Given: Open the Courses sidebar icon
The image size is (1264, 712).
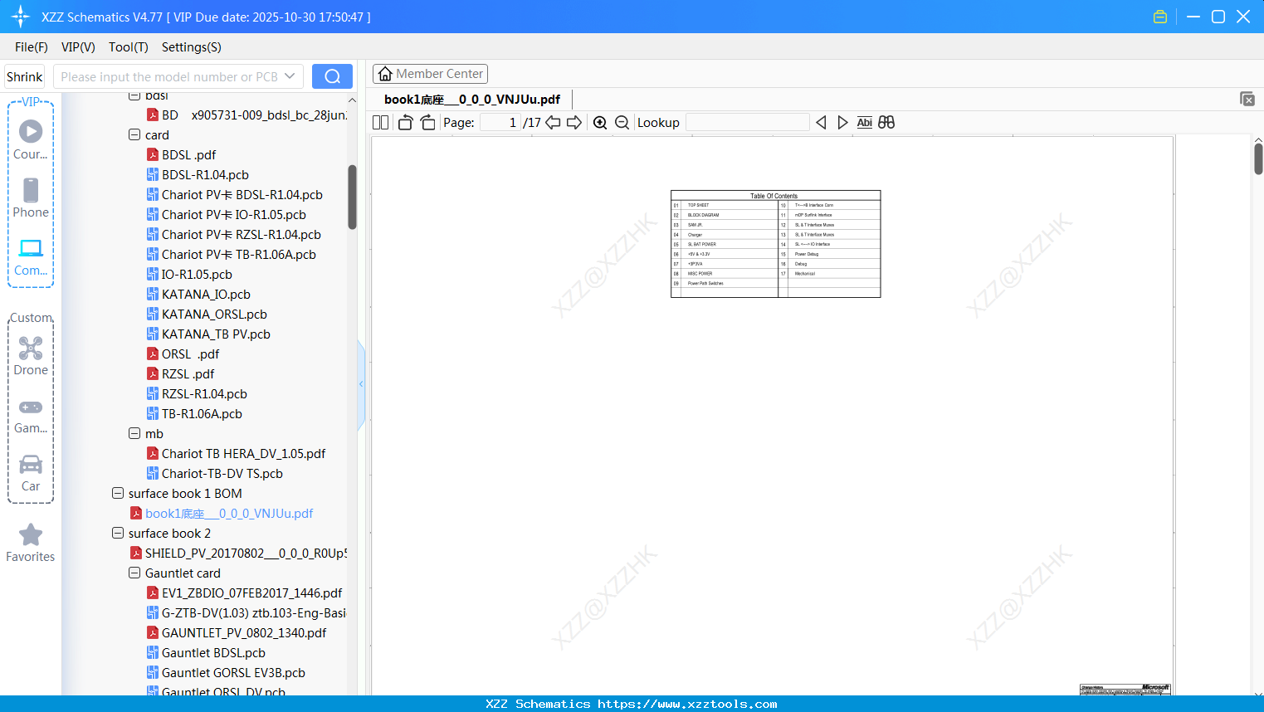Looking at the screenshot, I should click(31, 139).
